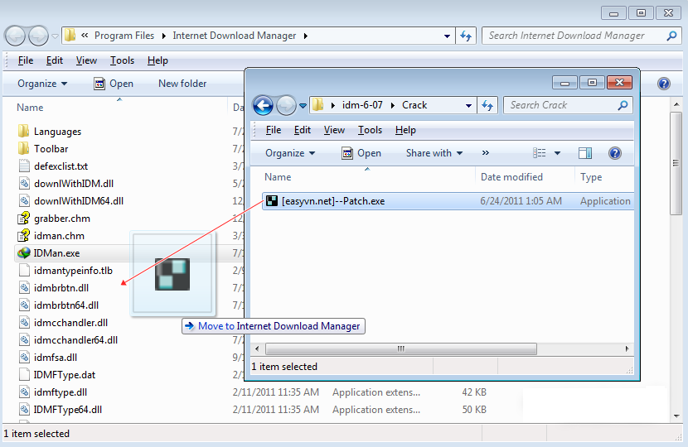Click vertical scrollbar down arrow in back window

[x=676, y=416]
